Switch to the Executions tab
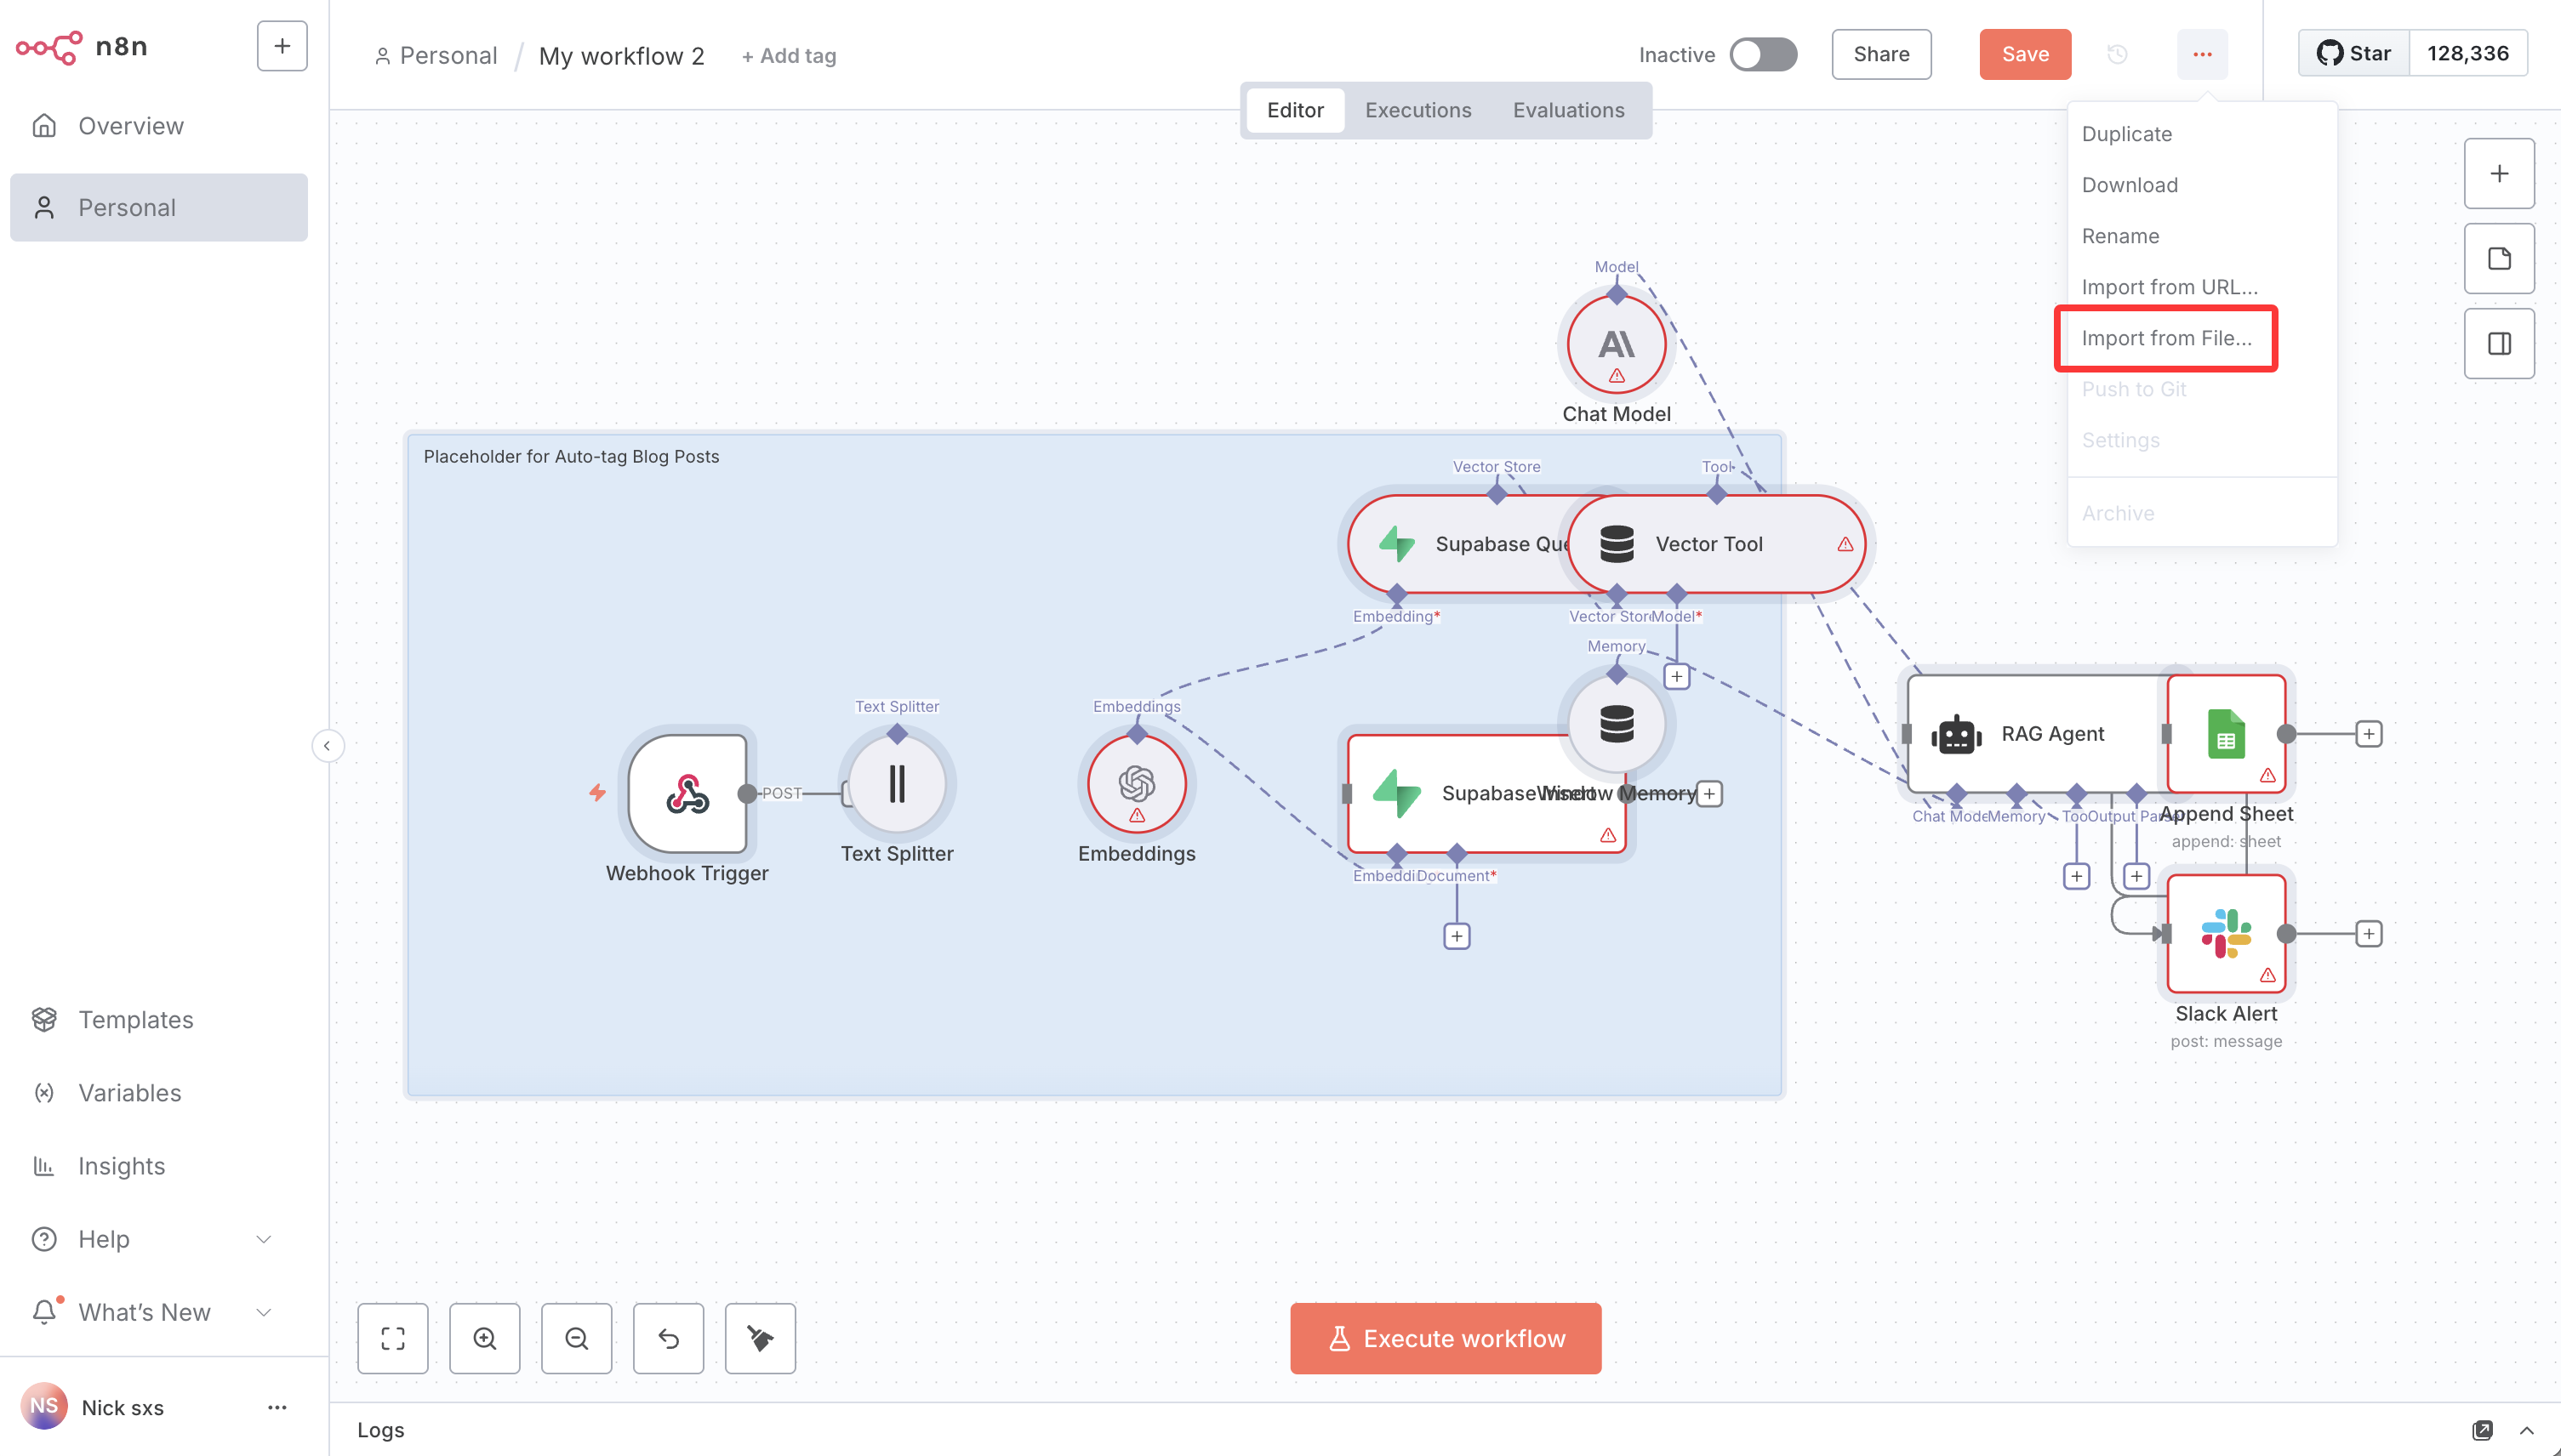Image resolution: width=2561 pixels, height=1456 pixels. [1417, 110]
